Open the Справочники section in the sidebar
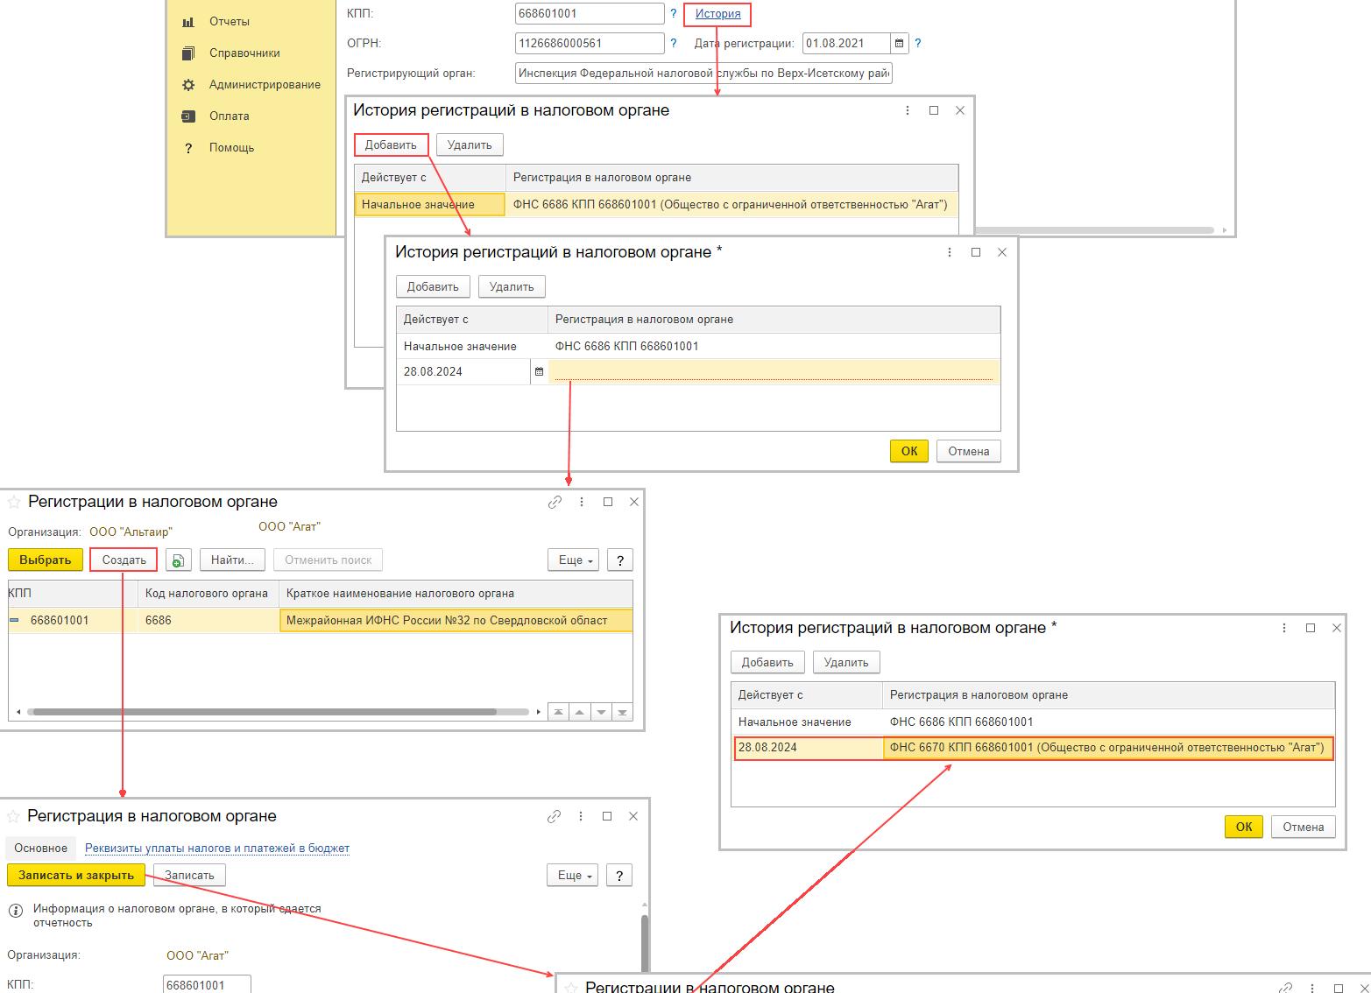The width and height of the screenshot is (1371, 993). (x=244, y=53)
